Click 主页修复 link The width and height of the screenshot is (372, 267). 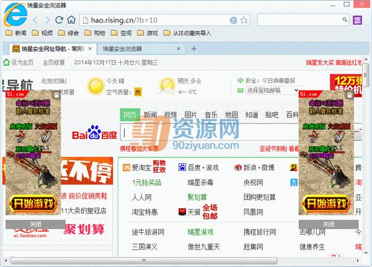pos(53,63)
